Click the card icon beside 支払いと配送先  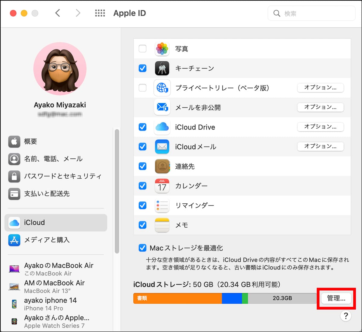(x=14, y=194)
